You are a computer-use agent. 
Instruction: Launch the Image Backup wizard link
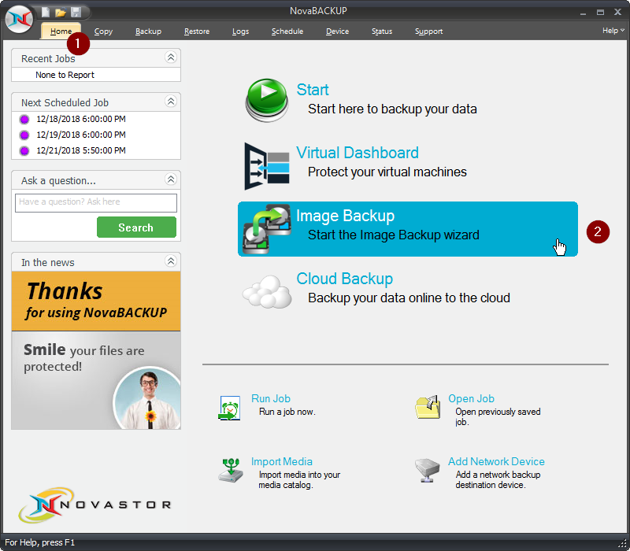coord(346,216)
